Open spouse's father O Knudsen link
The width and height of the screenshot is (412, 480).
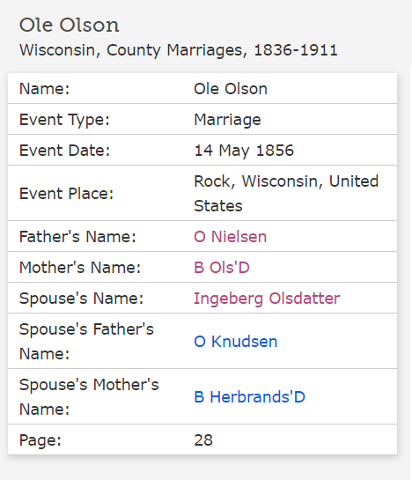tap(235, 342)
